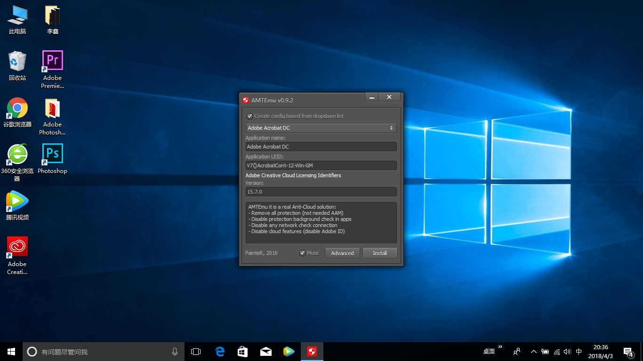This screenshot has height=361, width=643.
Task: Click 'Adobe Creative Cloud Licensing Identifiers' text
Action: [x=293, y=175]
